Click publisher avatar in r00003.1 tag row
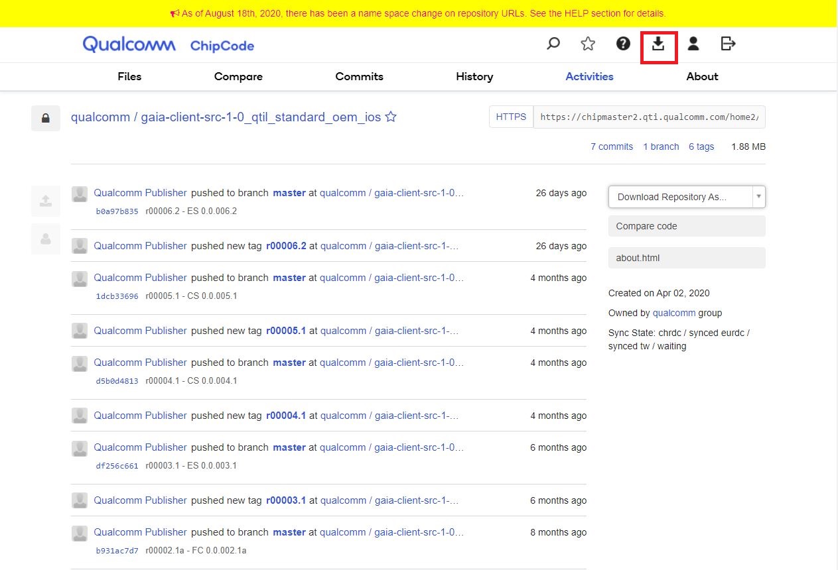 click(80, 500)
